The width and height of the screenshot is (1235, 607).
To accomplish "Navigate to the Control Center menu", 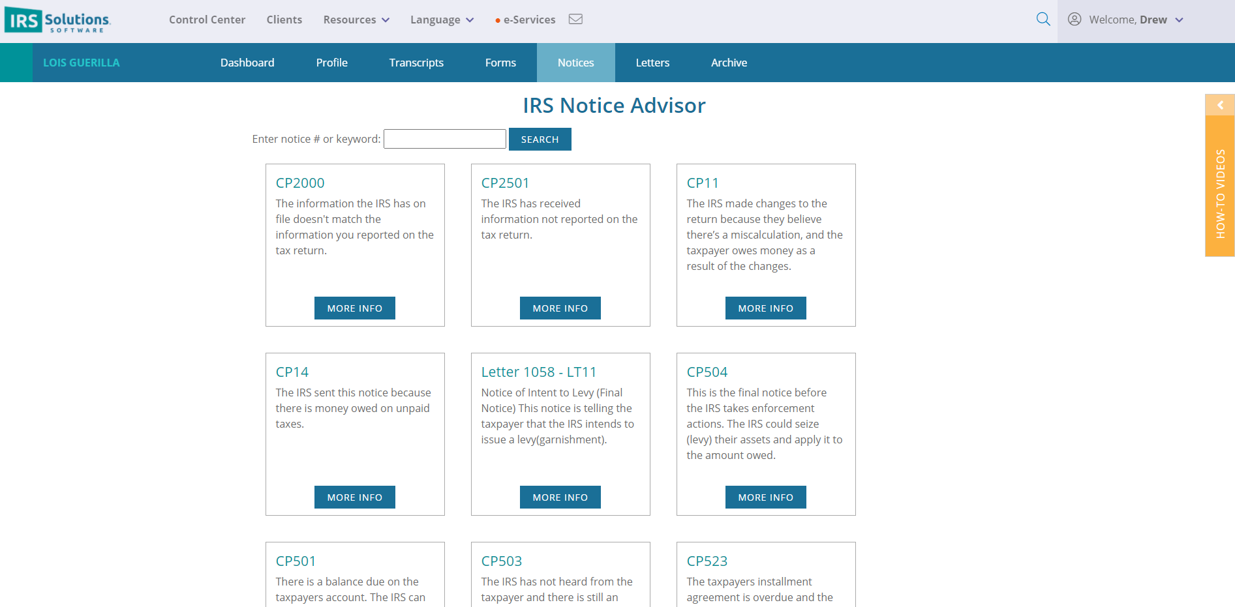I will click(x=207, y=20).
